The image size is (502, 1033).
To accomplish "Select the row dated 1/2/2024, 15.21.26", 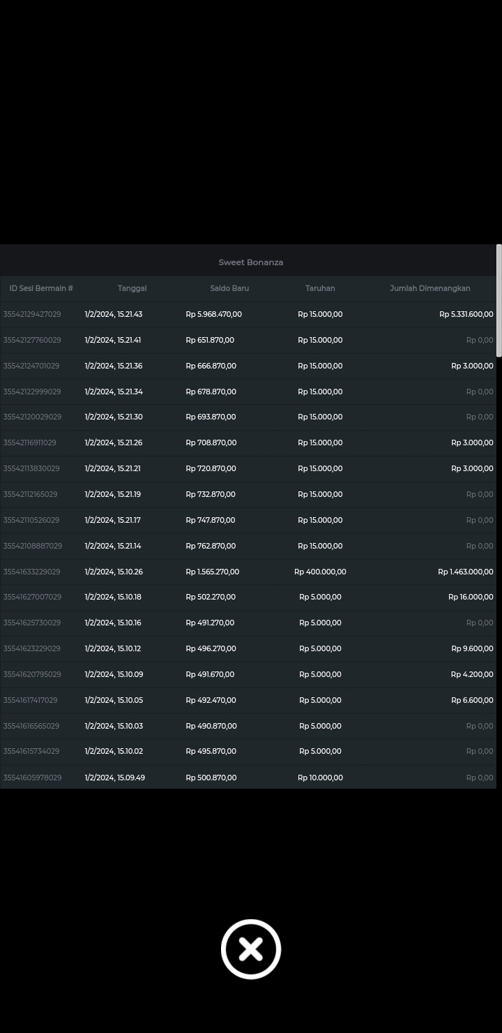I will (114, 443).
